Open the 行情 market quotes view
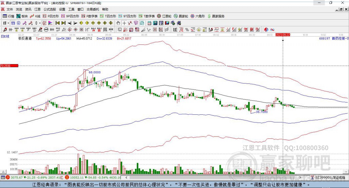The width and height of the screenshot is (349, 188). tap(8, 16)
